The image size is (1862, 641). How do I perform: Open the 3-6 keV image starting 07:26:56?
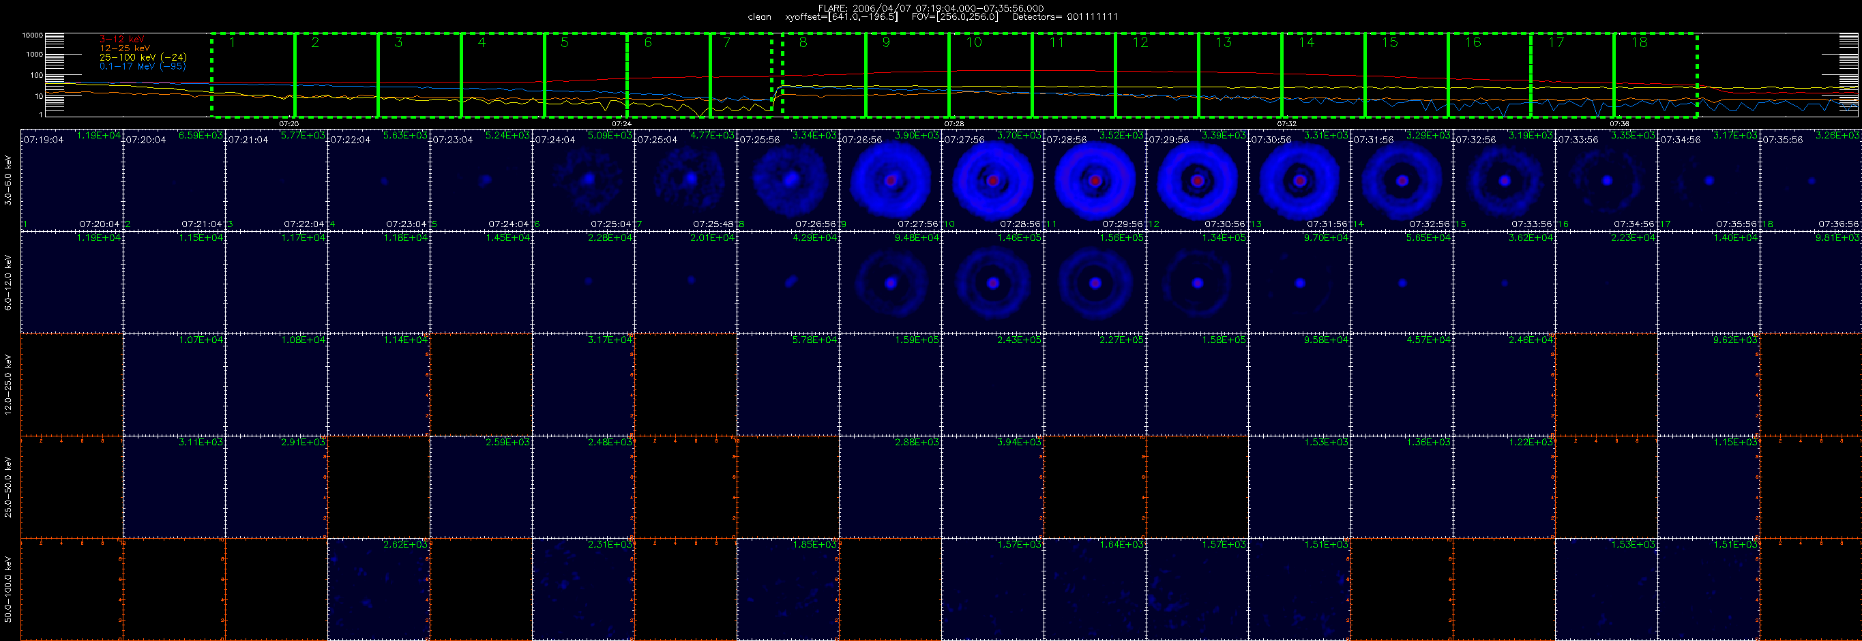pyautogui.click(x=891, y=181)
